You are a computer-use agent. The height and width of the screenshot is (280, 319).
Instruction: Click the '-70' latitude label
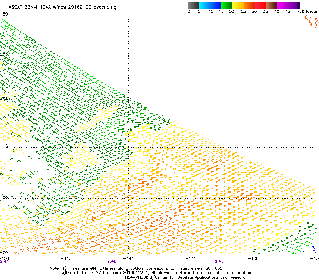4,253
